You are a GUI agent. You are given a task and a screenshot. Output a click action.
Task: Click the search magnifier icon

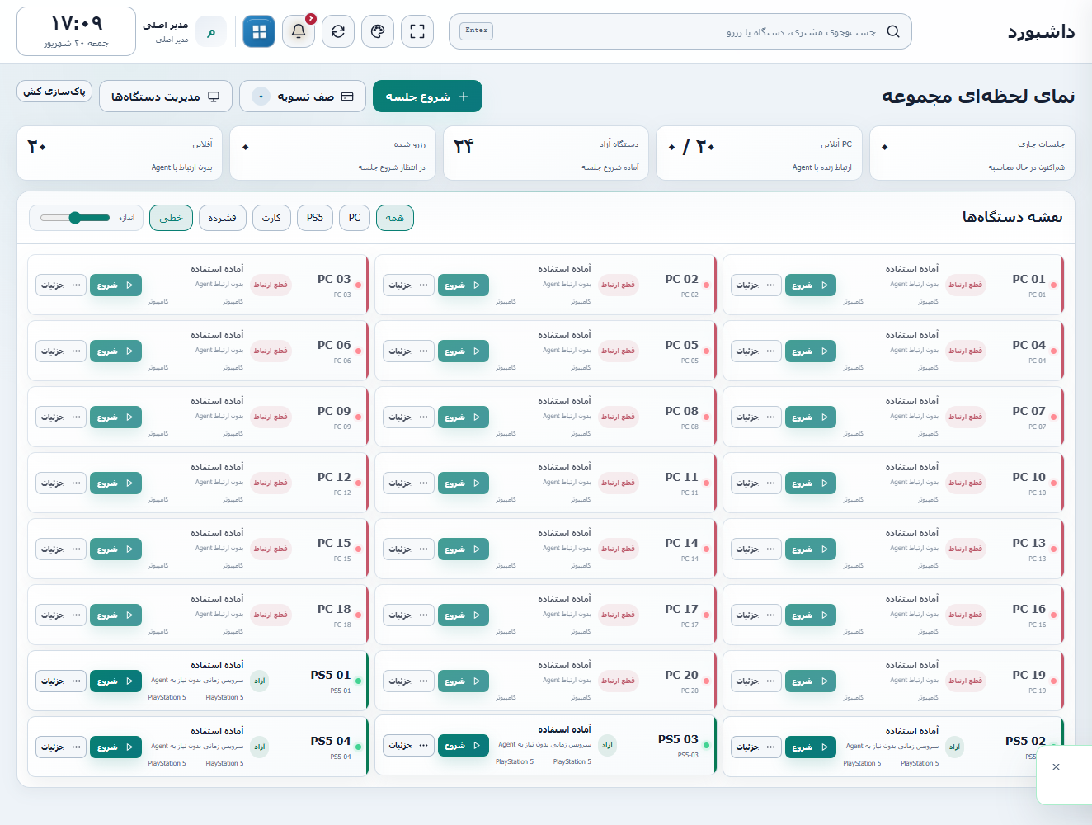coord(893,31)
